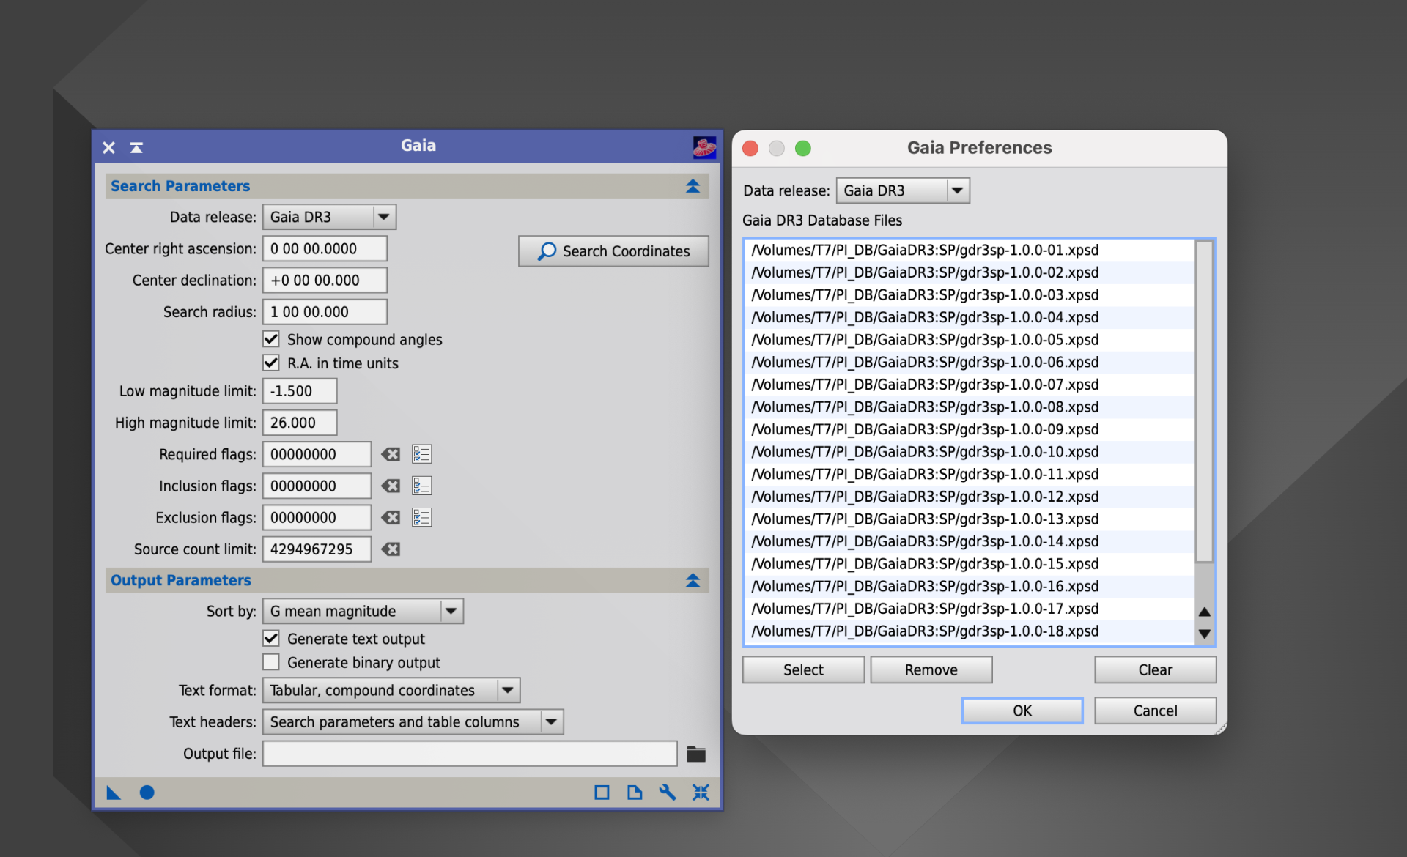Click the Source count limit field
Image resolution: width=1407 pixels, height=857 pixels.
click(317, 549)
